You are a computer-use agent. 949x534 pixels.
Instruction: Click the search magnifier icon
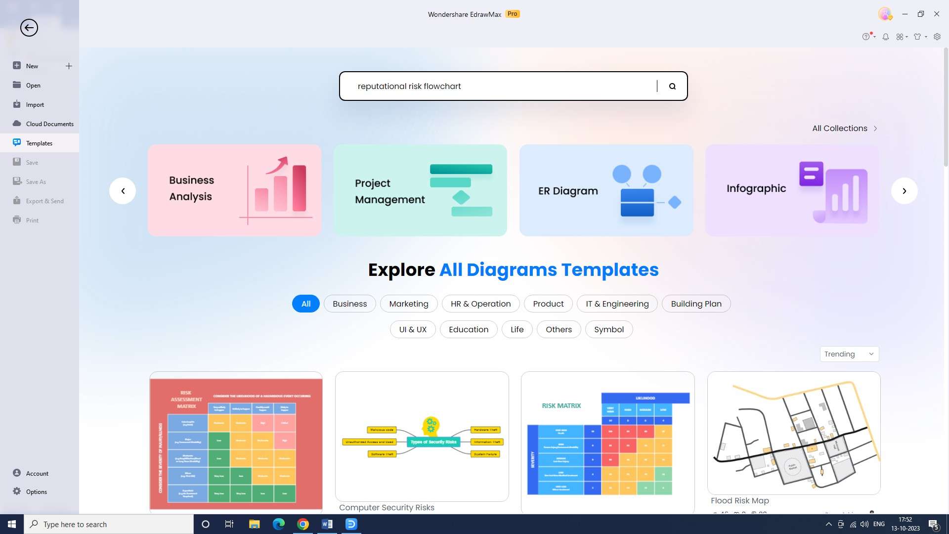672,86
